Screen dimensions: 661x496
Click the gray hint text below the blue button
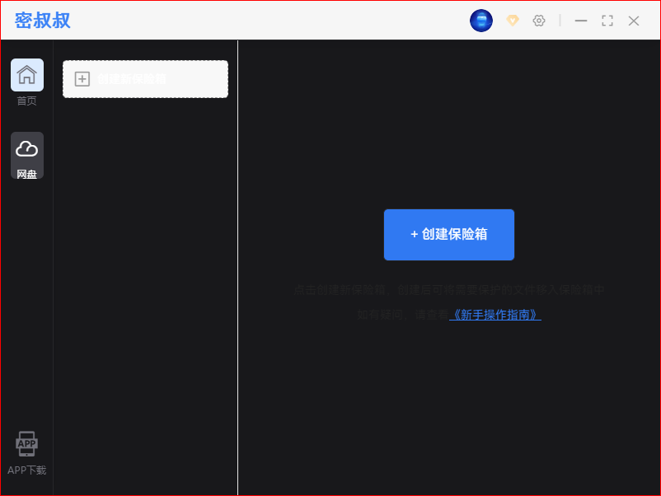coord(449,290)
